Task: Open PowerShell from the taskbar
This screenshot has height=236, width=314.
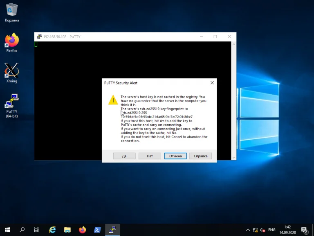Action: (x=98, y=230)
